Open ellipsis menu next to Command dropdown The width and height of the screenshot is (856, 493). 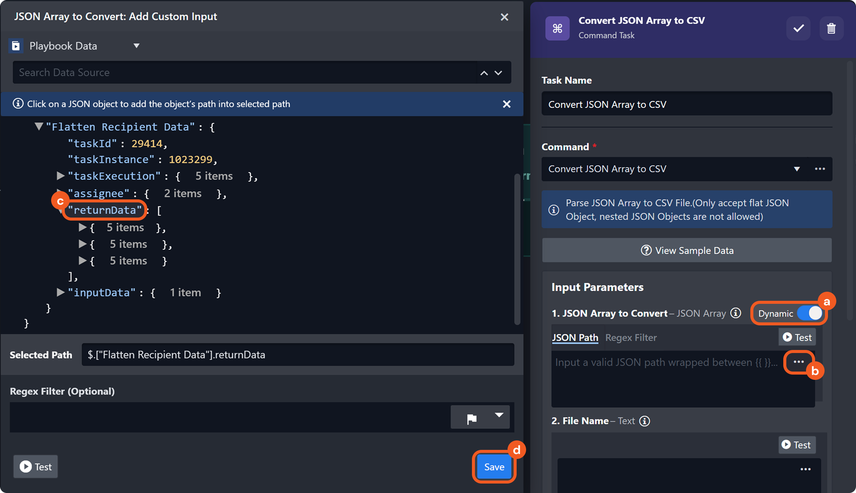(820, 169)
